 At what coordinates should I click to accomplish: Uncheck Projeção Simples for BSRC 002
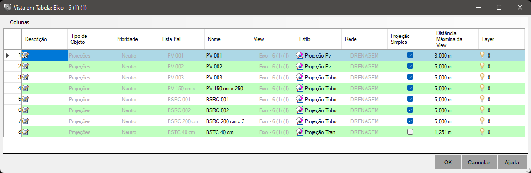pyautogui.click(x=410, y=110)
